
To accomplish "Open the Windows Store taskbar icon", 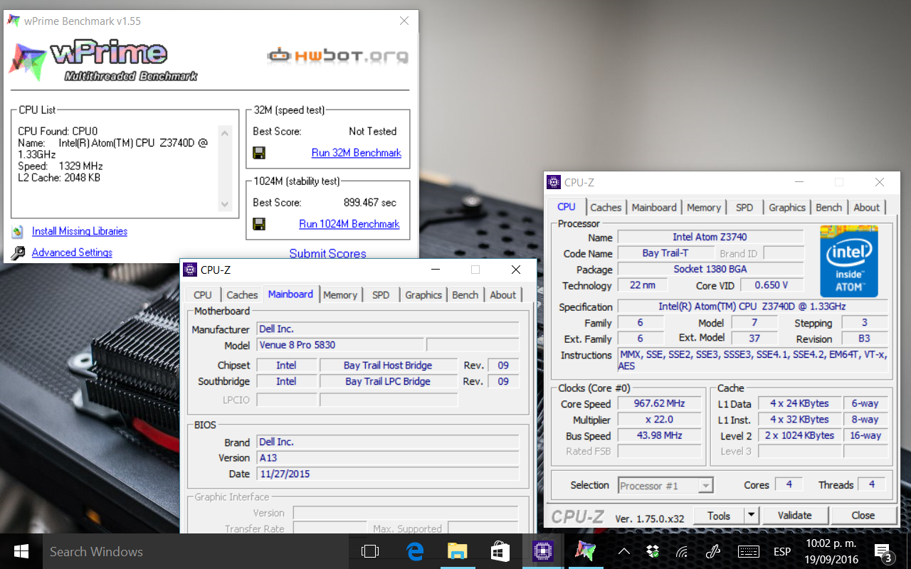I will click(500, 551).
